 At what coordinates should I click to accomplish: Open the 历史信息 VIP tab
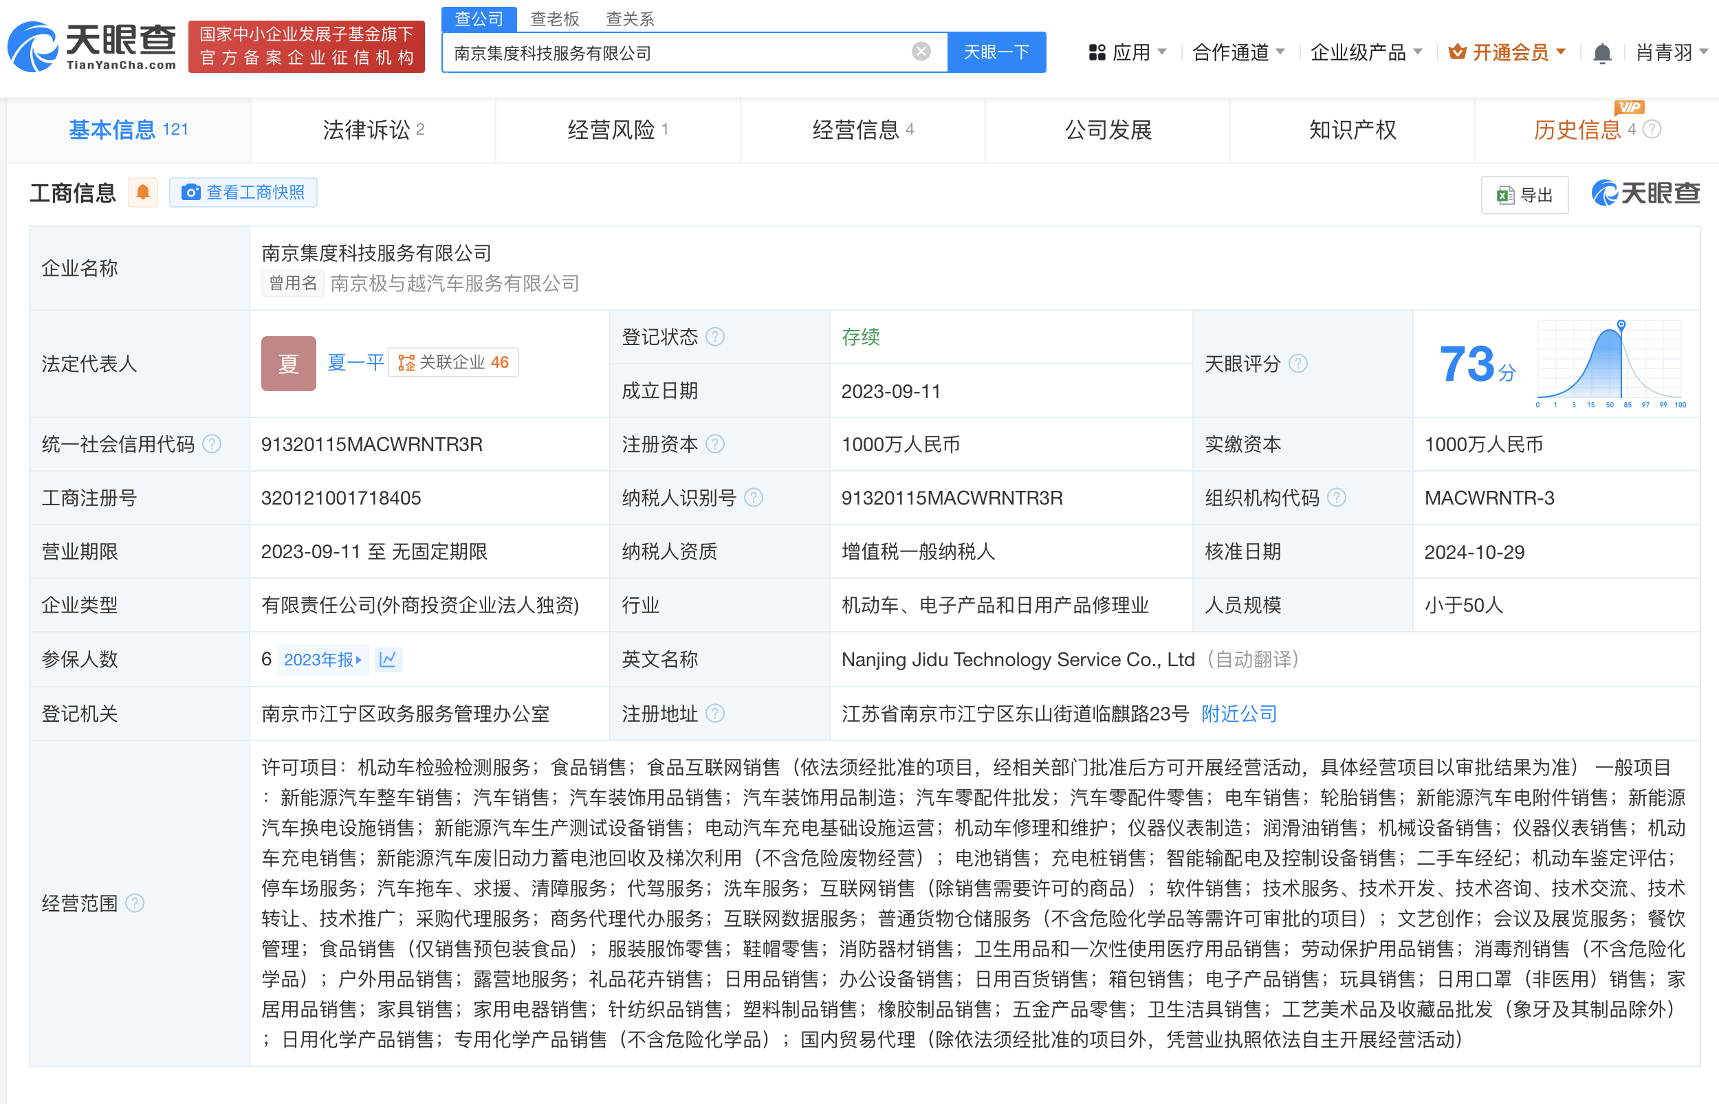tap(1597, 130)
